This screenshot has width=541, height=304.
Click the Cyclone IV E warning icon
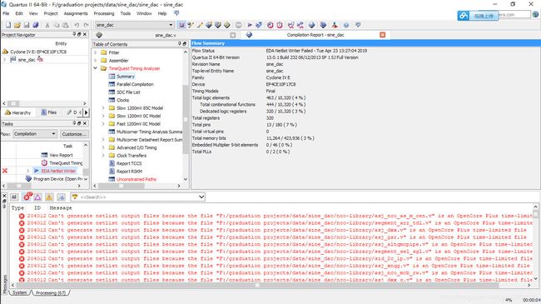tap(5, 52)
